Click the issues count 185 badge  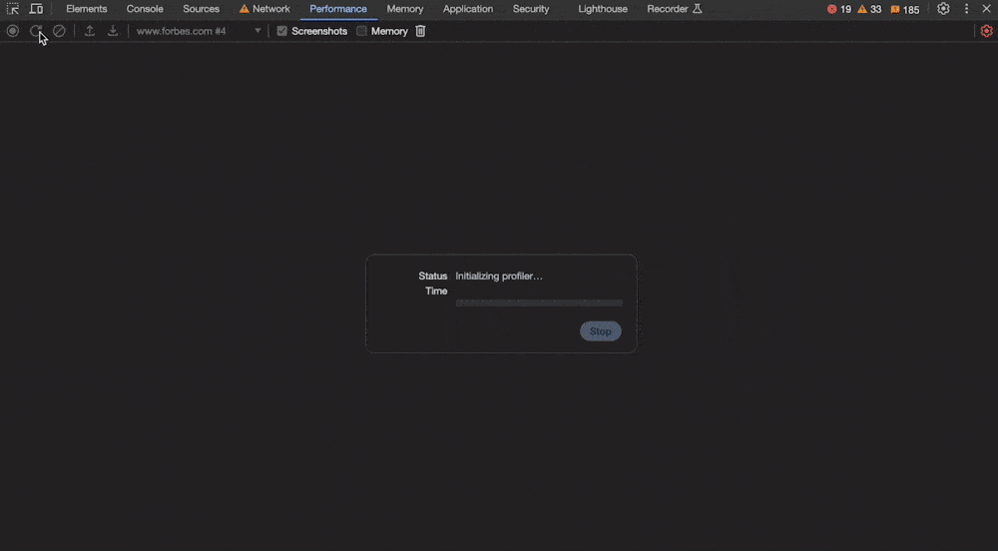[x=905, y=10]
